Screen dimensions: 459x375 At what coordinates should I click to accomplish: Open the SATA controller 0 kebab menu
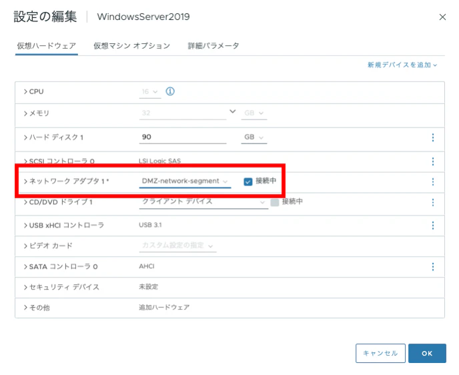[x=433, y=266]
